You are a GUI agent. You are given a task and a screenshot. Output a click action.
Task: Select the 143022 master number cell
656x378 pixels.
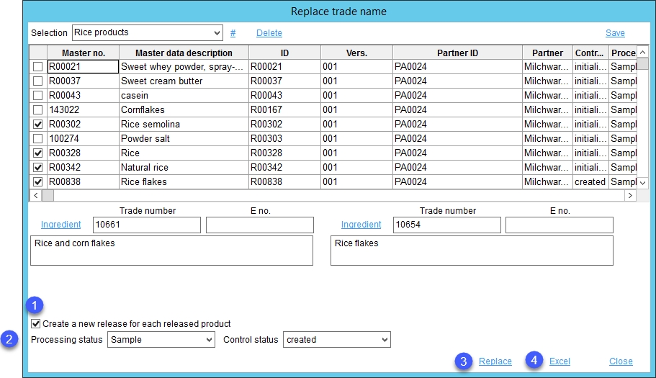click(x=84, y=109)
